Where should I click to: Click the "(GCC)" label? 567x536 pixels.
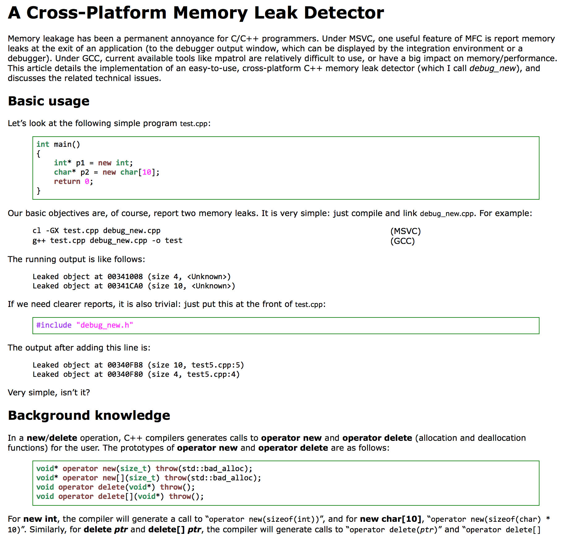(403, 240)
